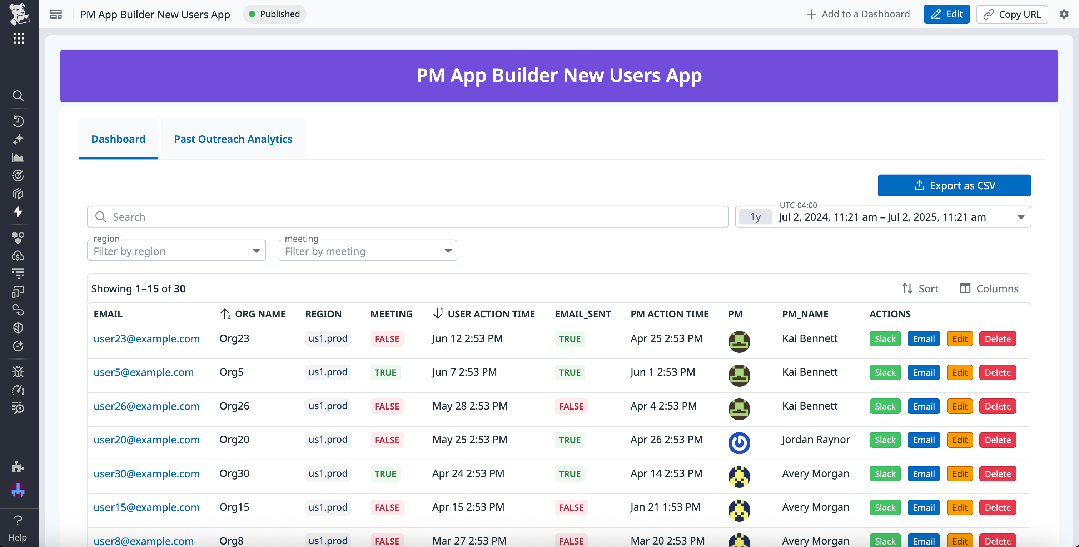Click the 1y time range shortcut
The width and height of the screenshot is (1079, 547).
[755, 217]
